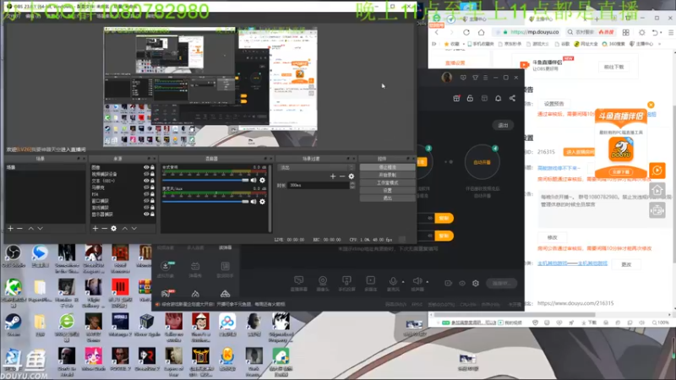Click share icon in Douyu companion
Screen dimensions: 676x380
point(512,98)
